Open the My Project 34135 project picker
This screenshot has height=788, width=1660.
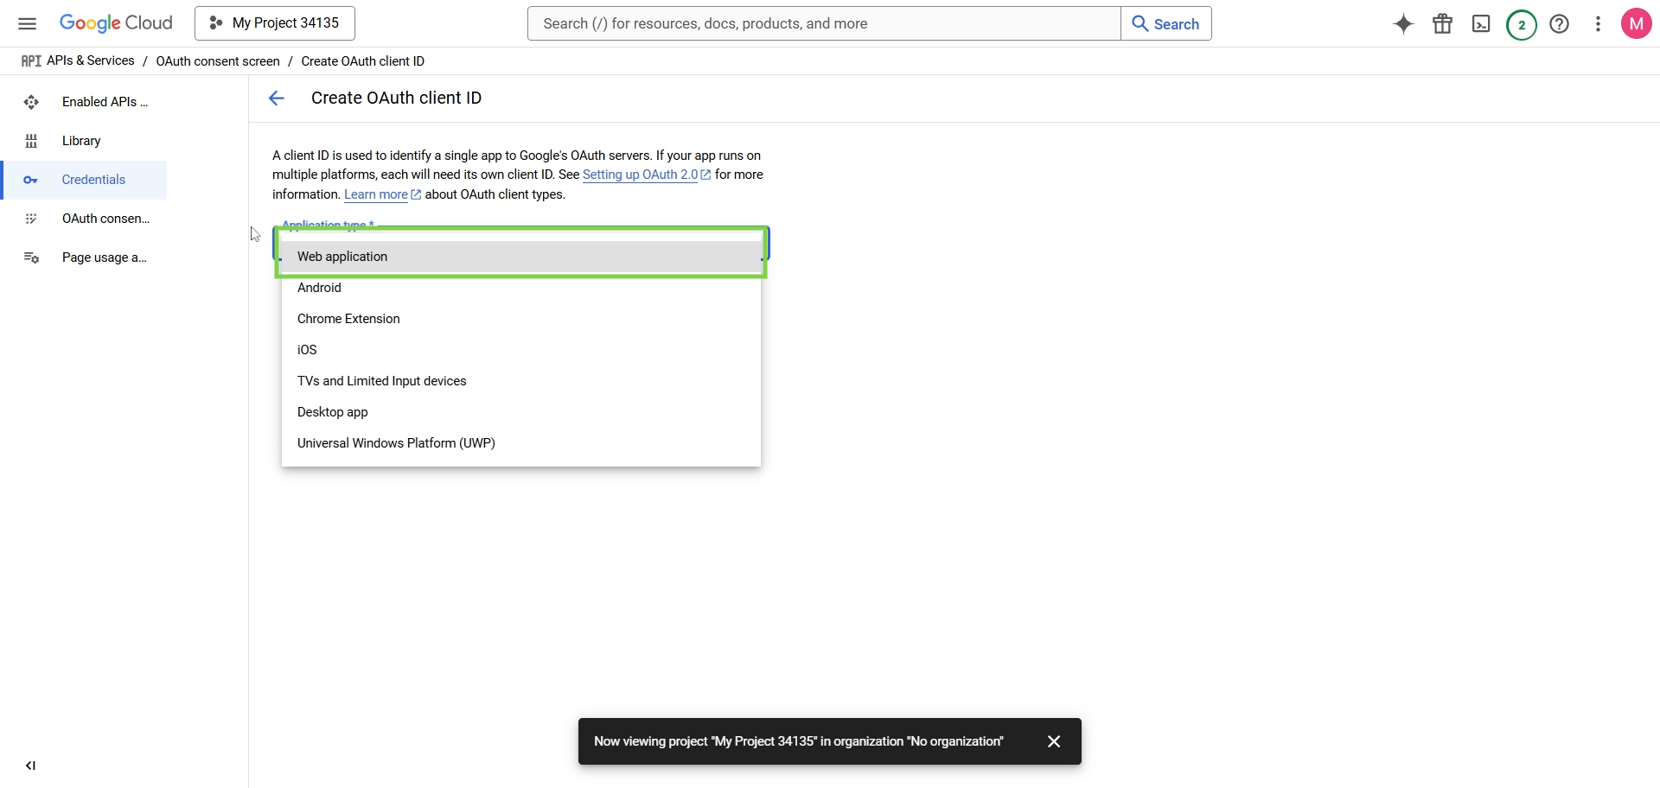[275, 23]
